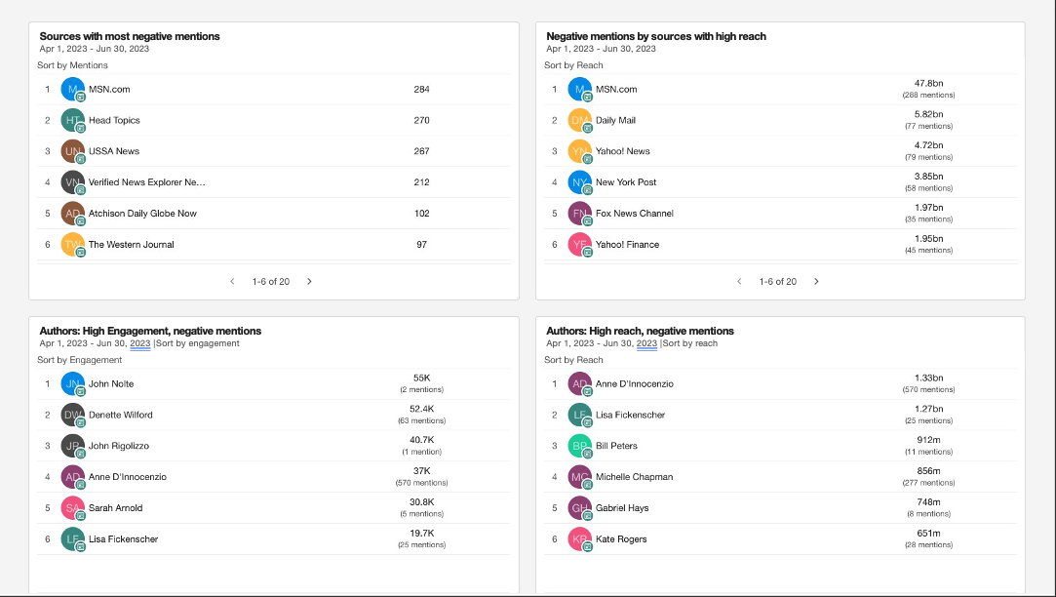
Task: Go to next page of negative mention sources
Action: (x=309, y=282)
